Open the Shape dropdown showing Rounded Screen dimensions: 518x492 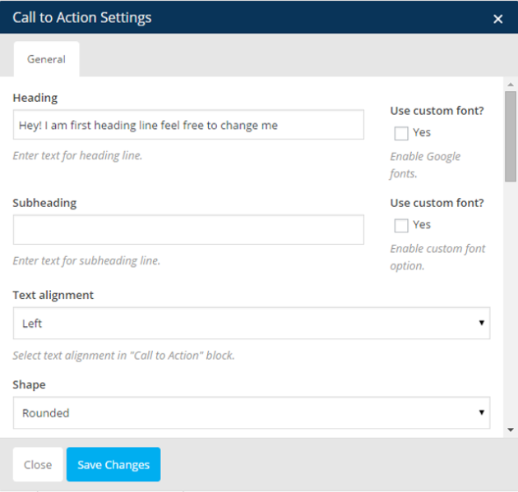[x=252, y=413]
